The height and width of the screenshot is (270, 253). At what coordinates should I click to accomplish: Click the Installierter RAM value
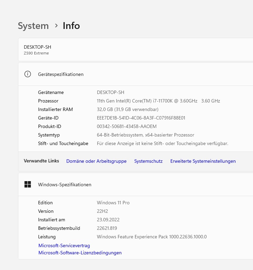(x=128, y=109)
